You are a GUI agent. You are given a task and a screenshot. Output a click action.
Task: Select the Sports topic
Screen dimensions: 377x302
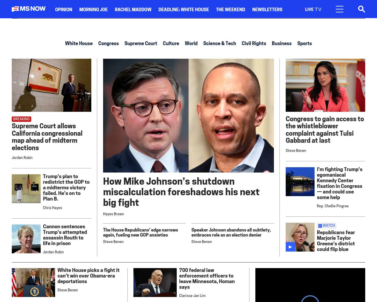click(304, 43)
